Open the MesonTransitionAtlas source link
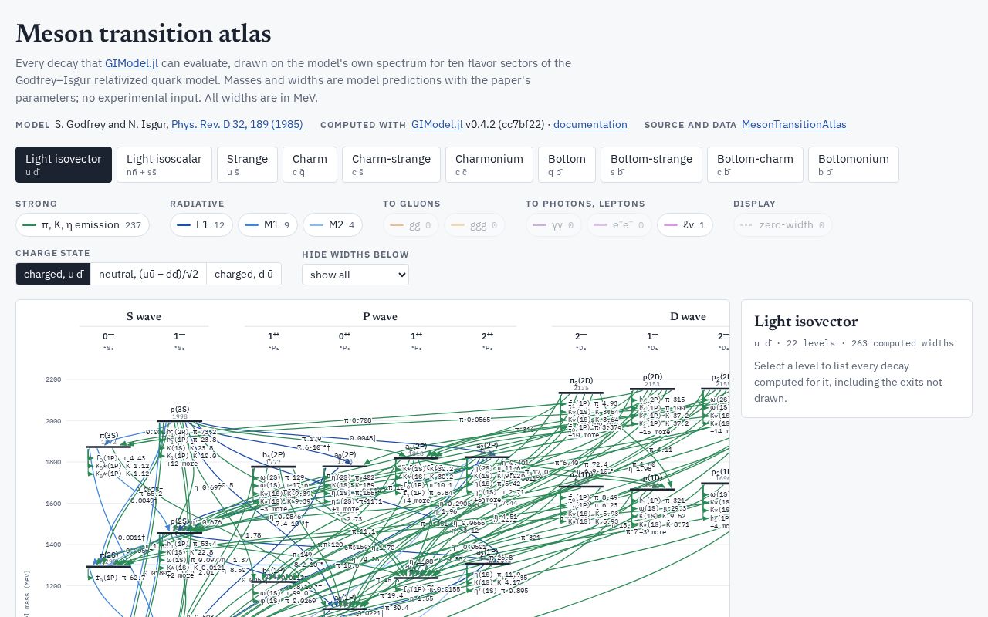 793,124
